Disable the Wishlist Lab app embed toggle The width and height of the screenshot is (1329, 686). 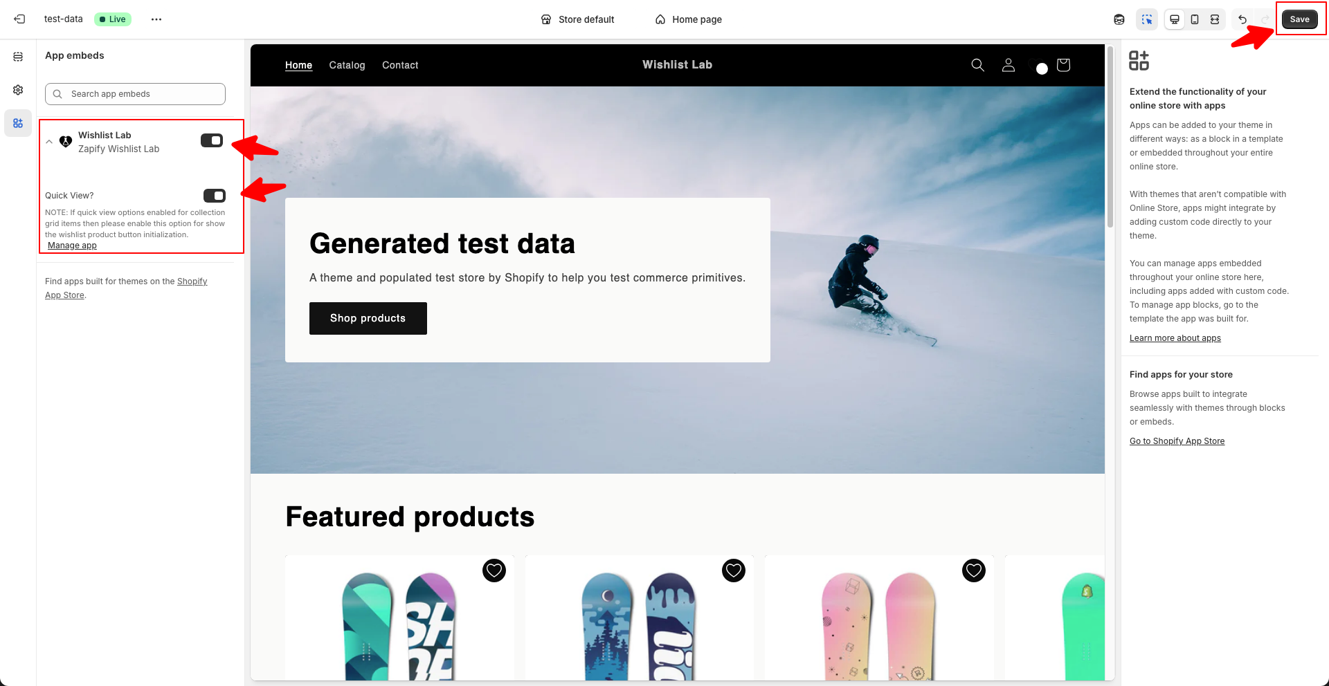[212, 140]
